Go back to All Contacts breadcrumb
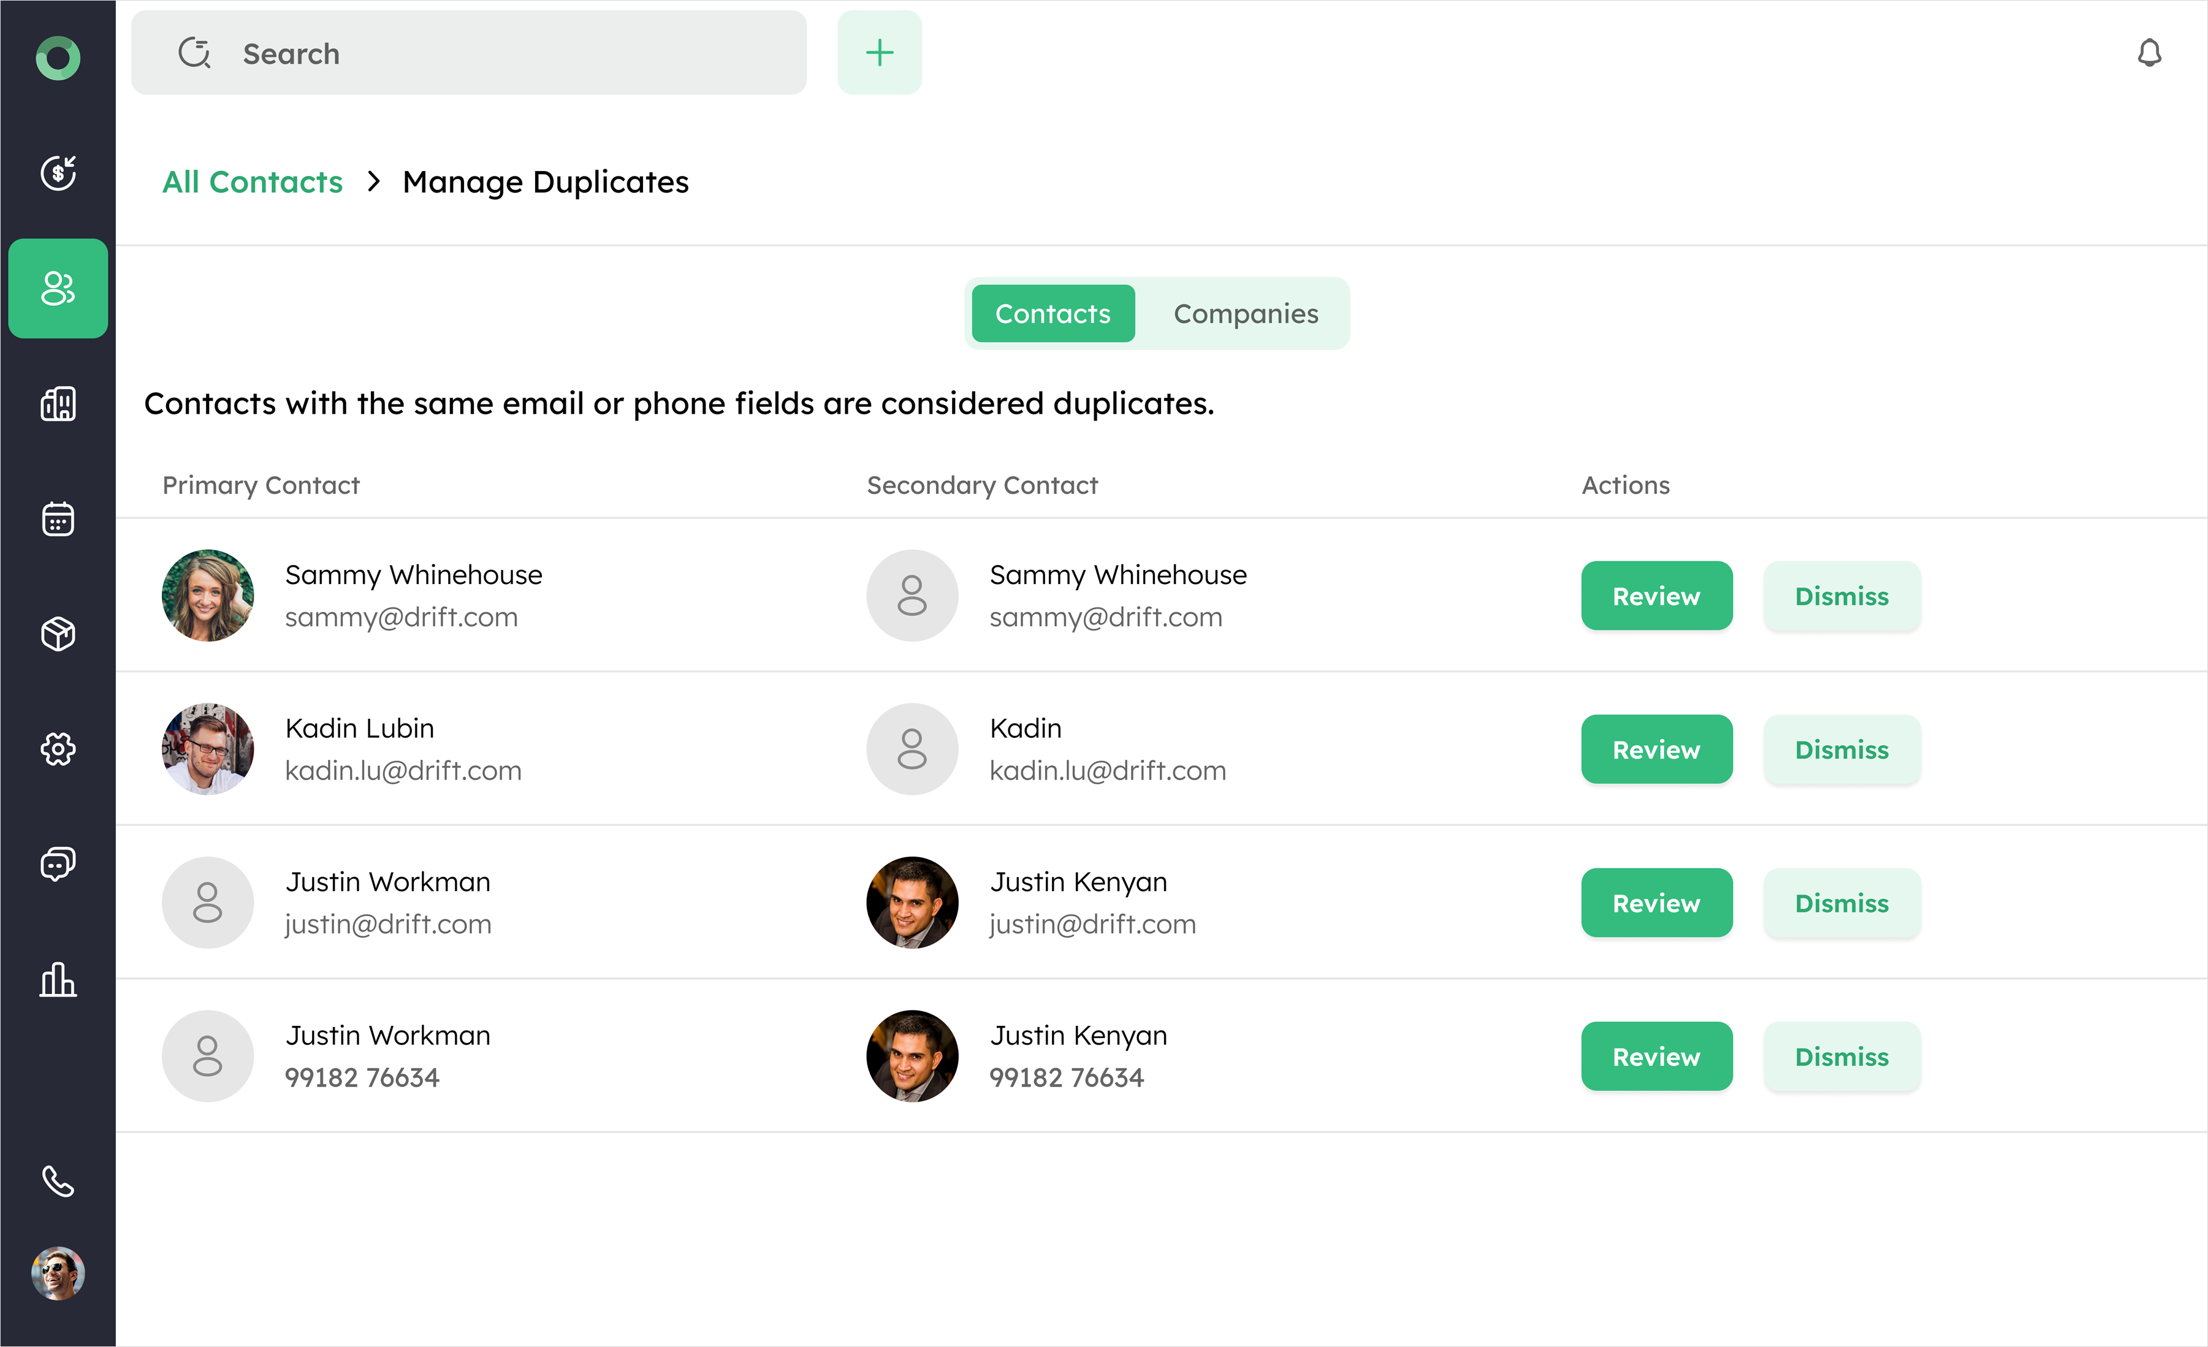Image resolution: width=2208 pixels, height=1347 pixels. tap(252, 182)
